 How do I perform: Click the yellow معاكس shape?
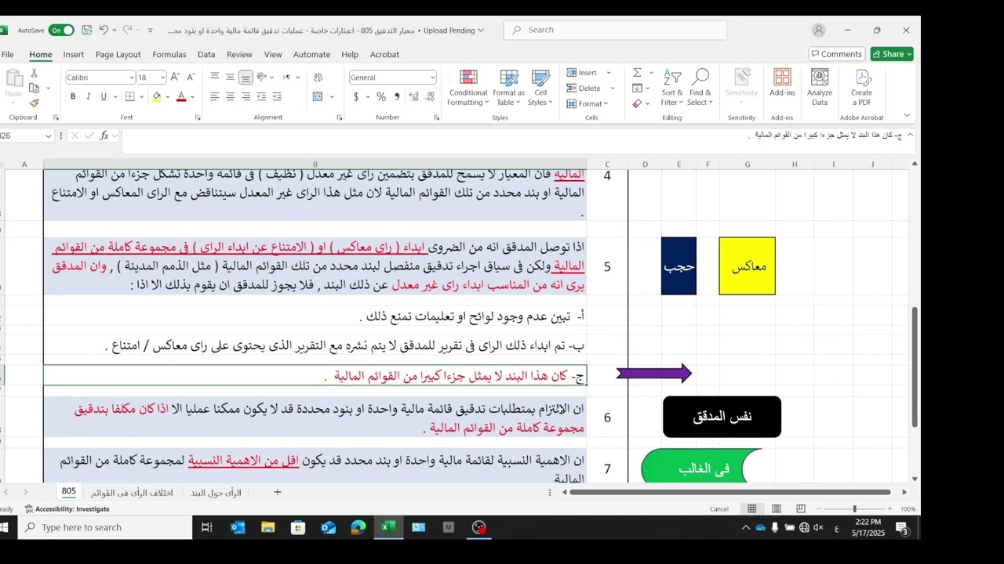point(748,266)
